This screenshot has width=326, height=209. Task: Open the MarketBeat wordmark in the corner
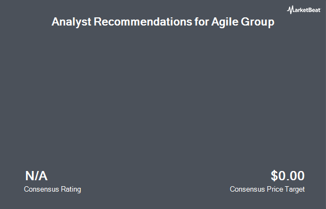point(304,10)
